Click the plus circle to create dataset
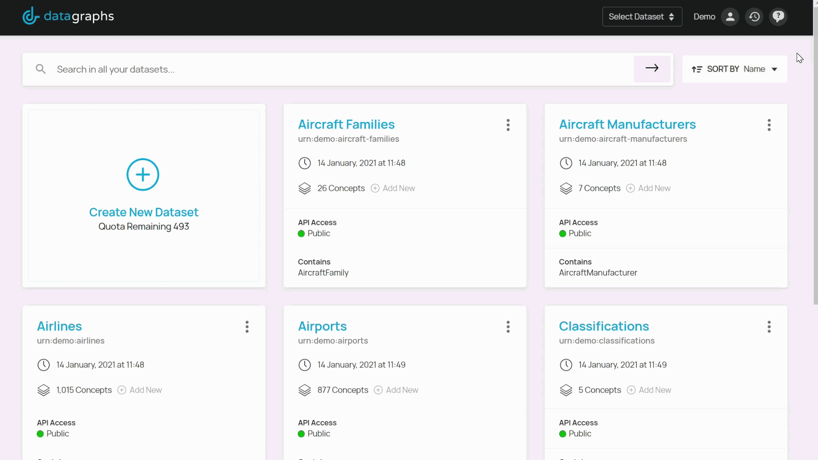818x460 pixels. (x=143, y=175)
